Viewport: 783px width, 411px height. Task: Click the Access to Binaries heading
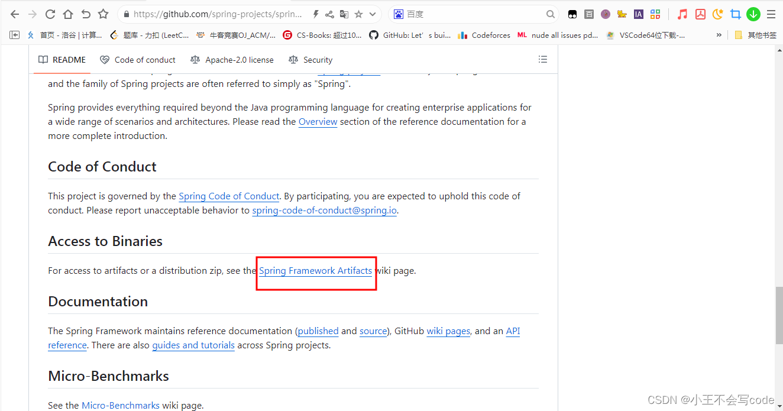point(105,241)
